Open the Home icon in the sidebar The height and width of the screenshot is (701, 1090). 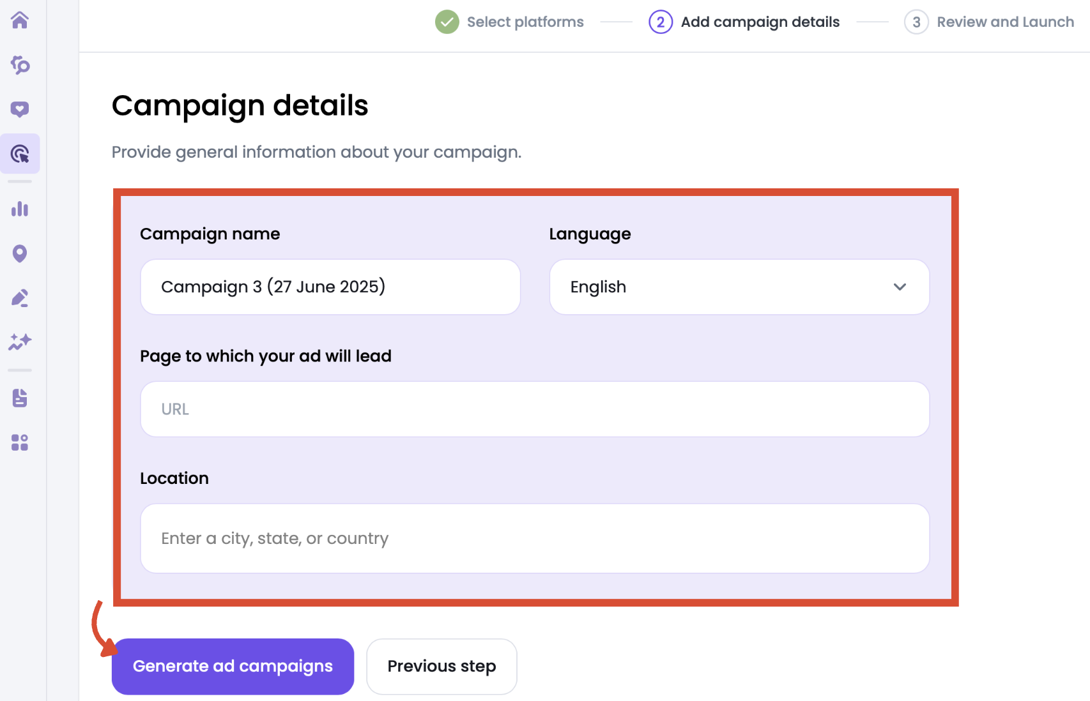[20, 20]
